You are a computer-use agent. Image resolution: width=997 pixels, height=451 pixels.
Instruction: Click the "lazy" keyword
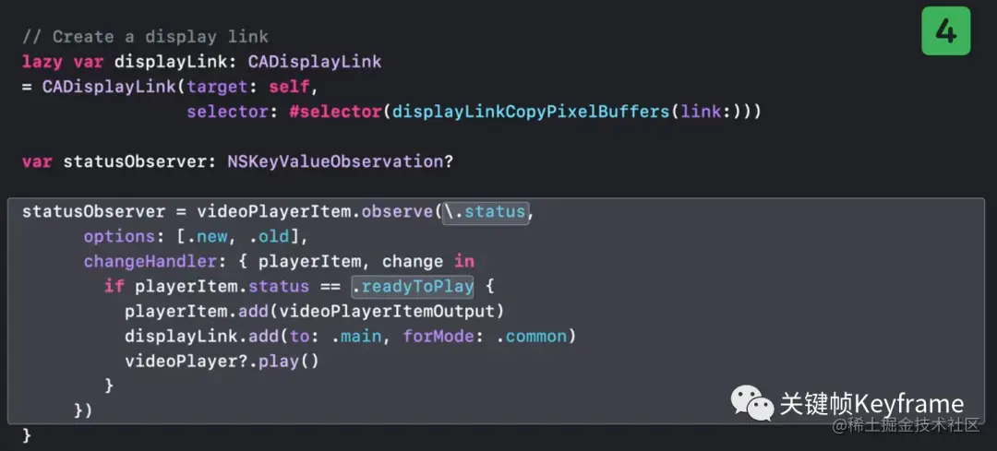(x=42, y=62)
